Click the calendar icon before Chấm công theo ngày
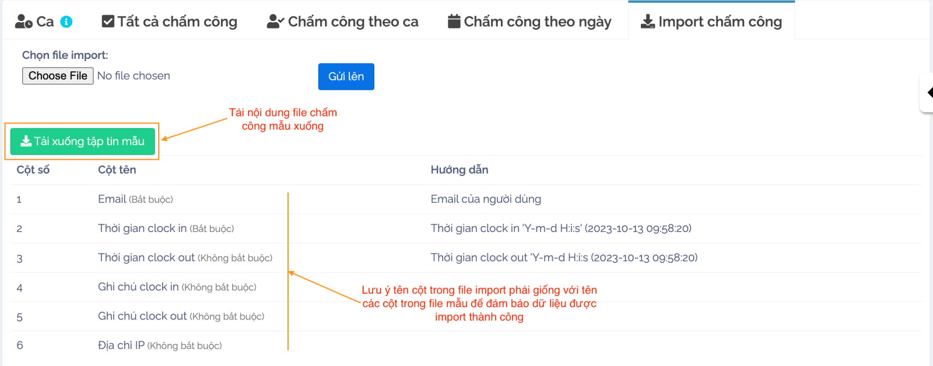 454,22
